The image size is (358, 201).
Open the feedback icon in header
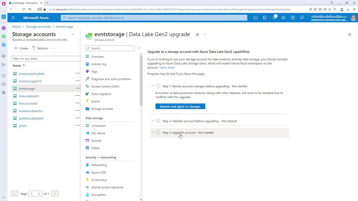(x=302, y=18)
